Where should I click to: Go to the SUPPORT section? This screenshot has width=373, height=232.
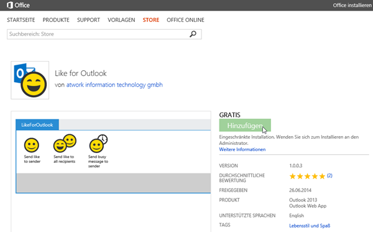click(88, 20)
